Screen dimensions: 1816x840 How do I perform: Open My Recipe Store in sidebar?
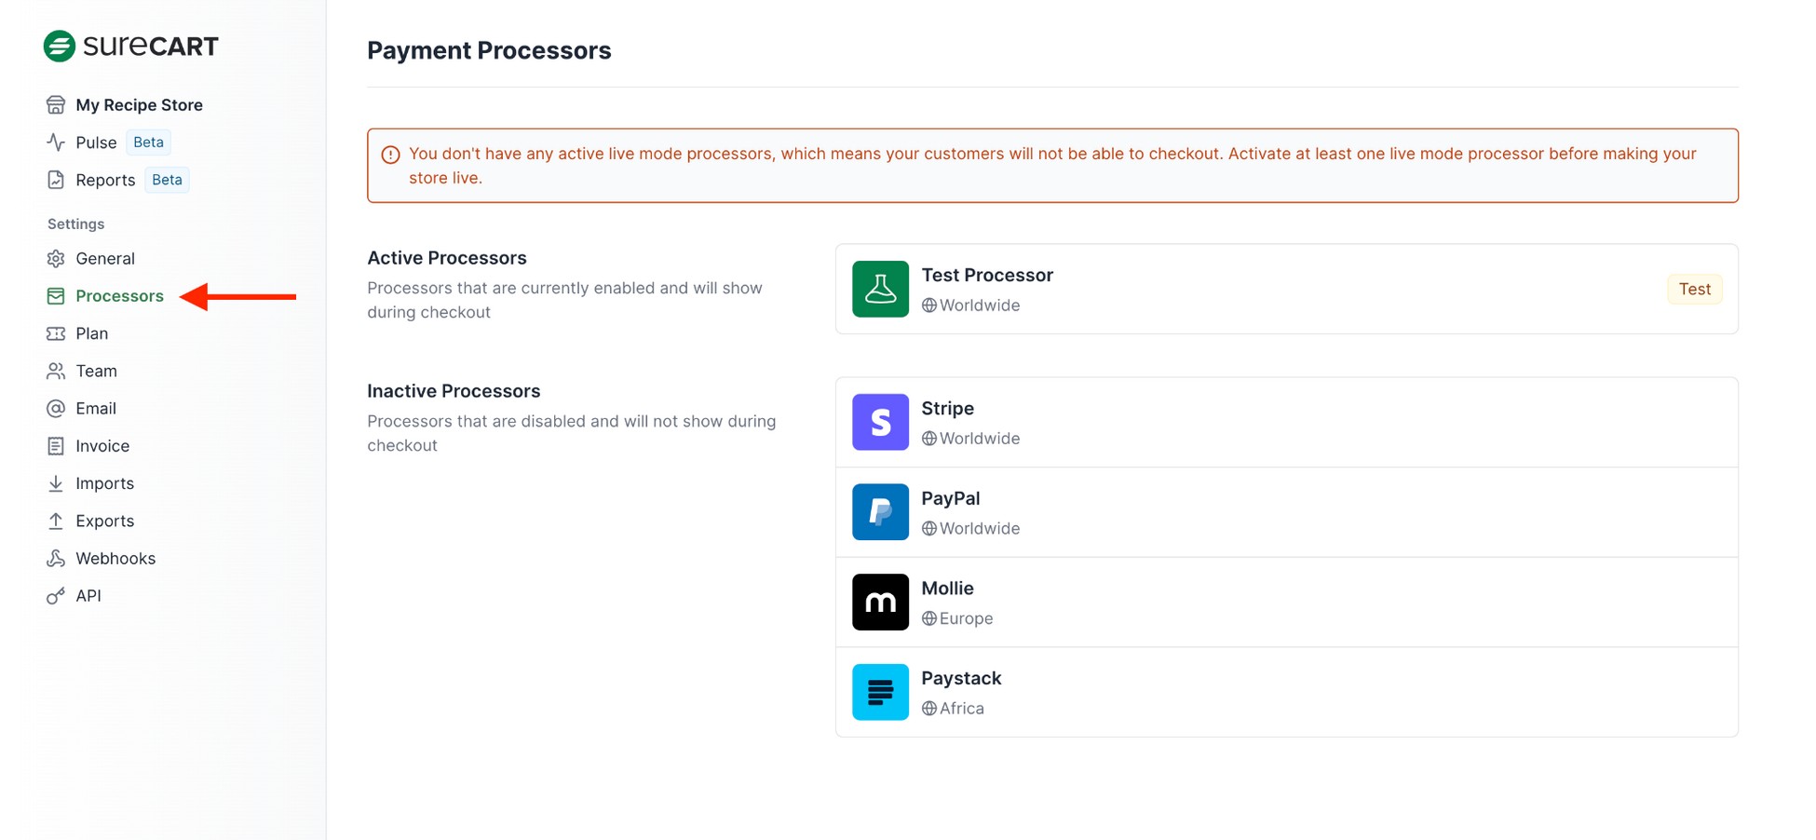(x=139, y=104)
